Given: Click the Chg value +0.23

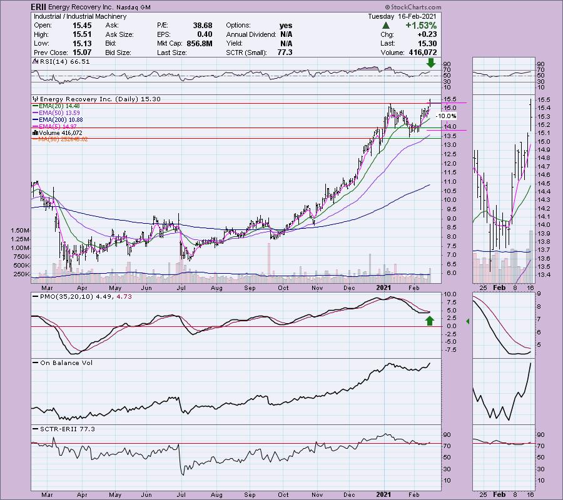Looking at the screenshot, I should 427,34.
